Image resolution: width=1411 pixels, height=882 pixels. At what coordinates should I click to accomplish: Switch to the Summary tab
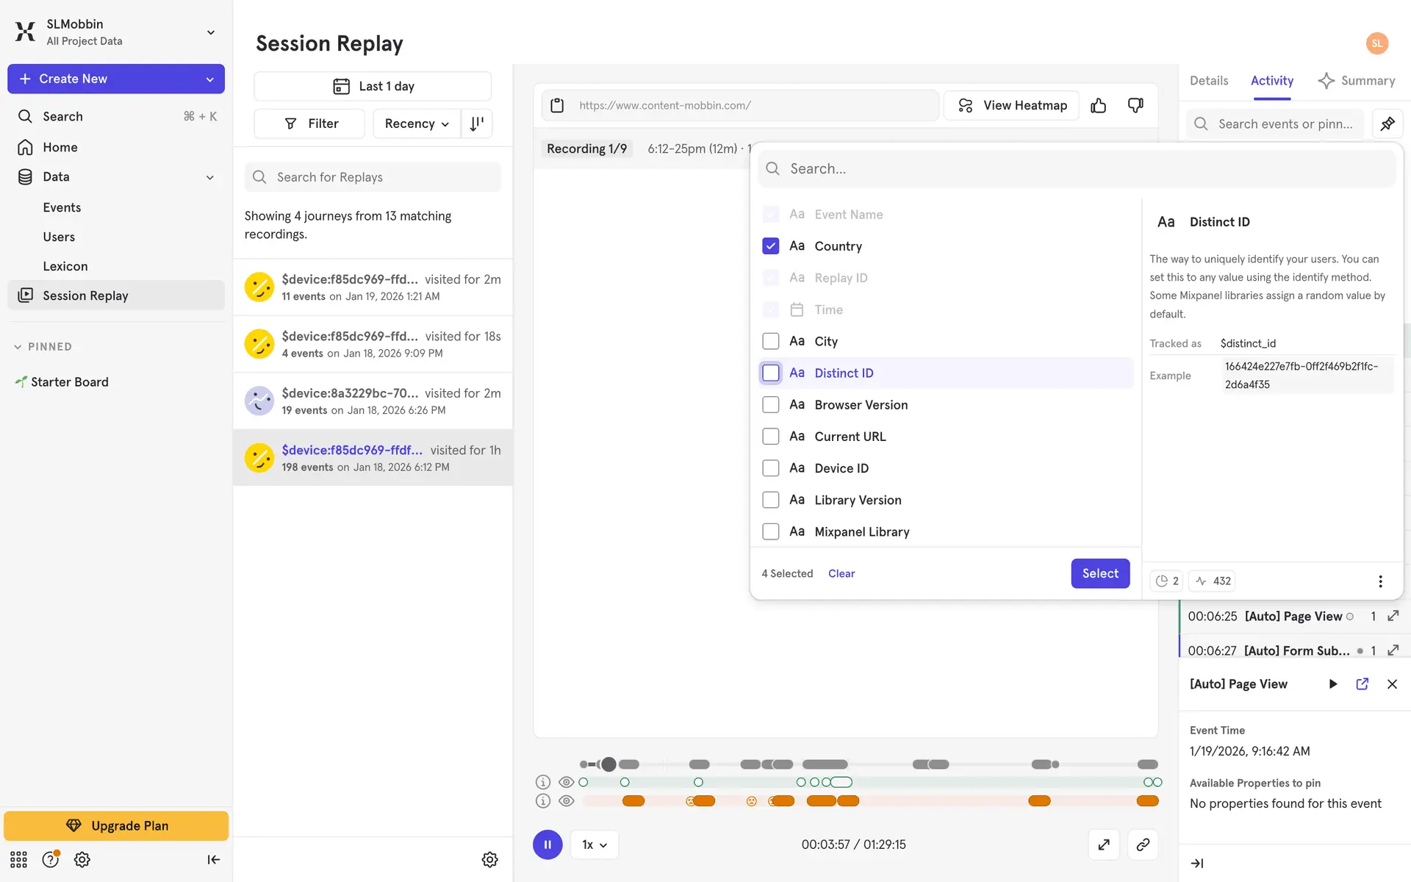click(x=1356, y=81)
